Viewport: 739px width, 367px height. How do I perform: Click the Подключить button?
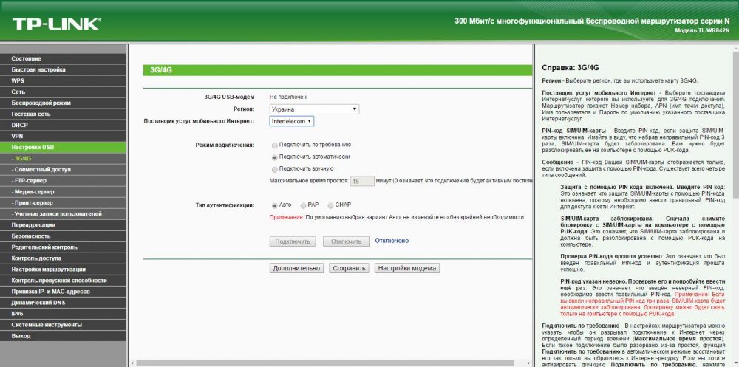[293, 241]
